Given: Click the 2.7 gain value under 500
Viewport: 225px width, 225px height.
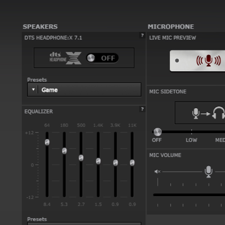Looking at the screenshot, I should pos(81,204).
